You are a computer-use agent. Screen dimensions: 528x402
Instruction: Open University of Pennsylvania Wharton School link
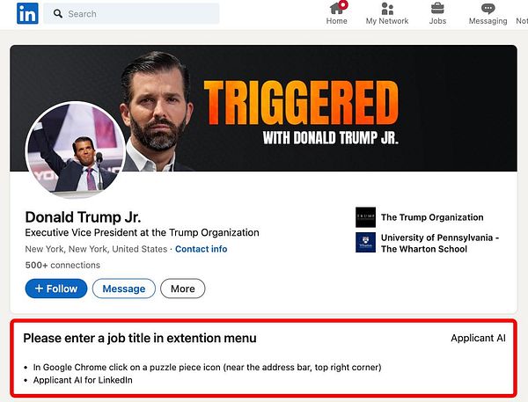tap(440, 243)
